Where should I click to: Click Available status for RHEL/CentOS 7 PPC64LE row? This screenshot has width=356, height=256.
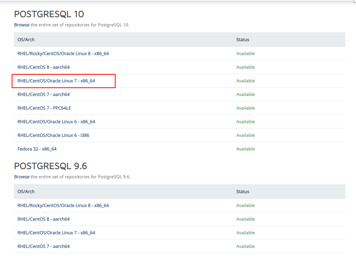246,108
